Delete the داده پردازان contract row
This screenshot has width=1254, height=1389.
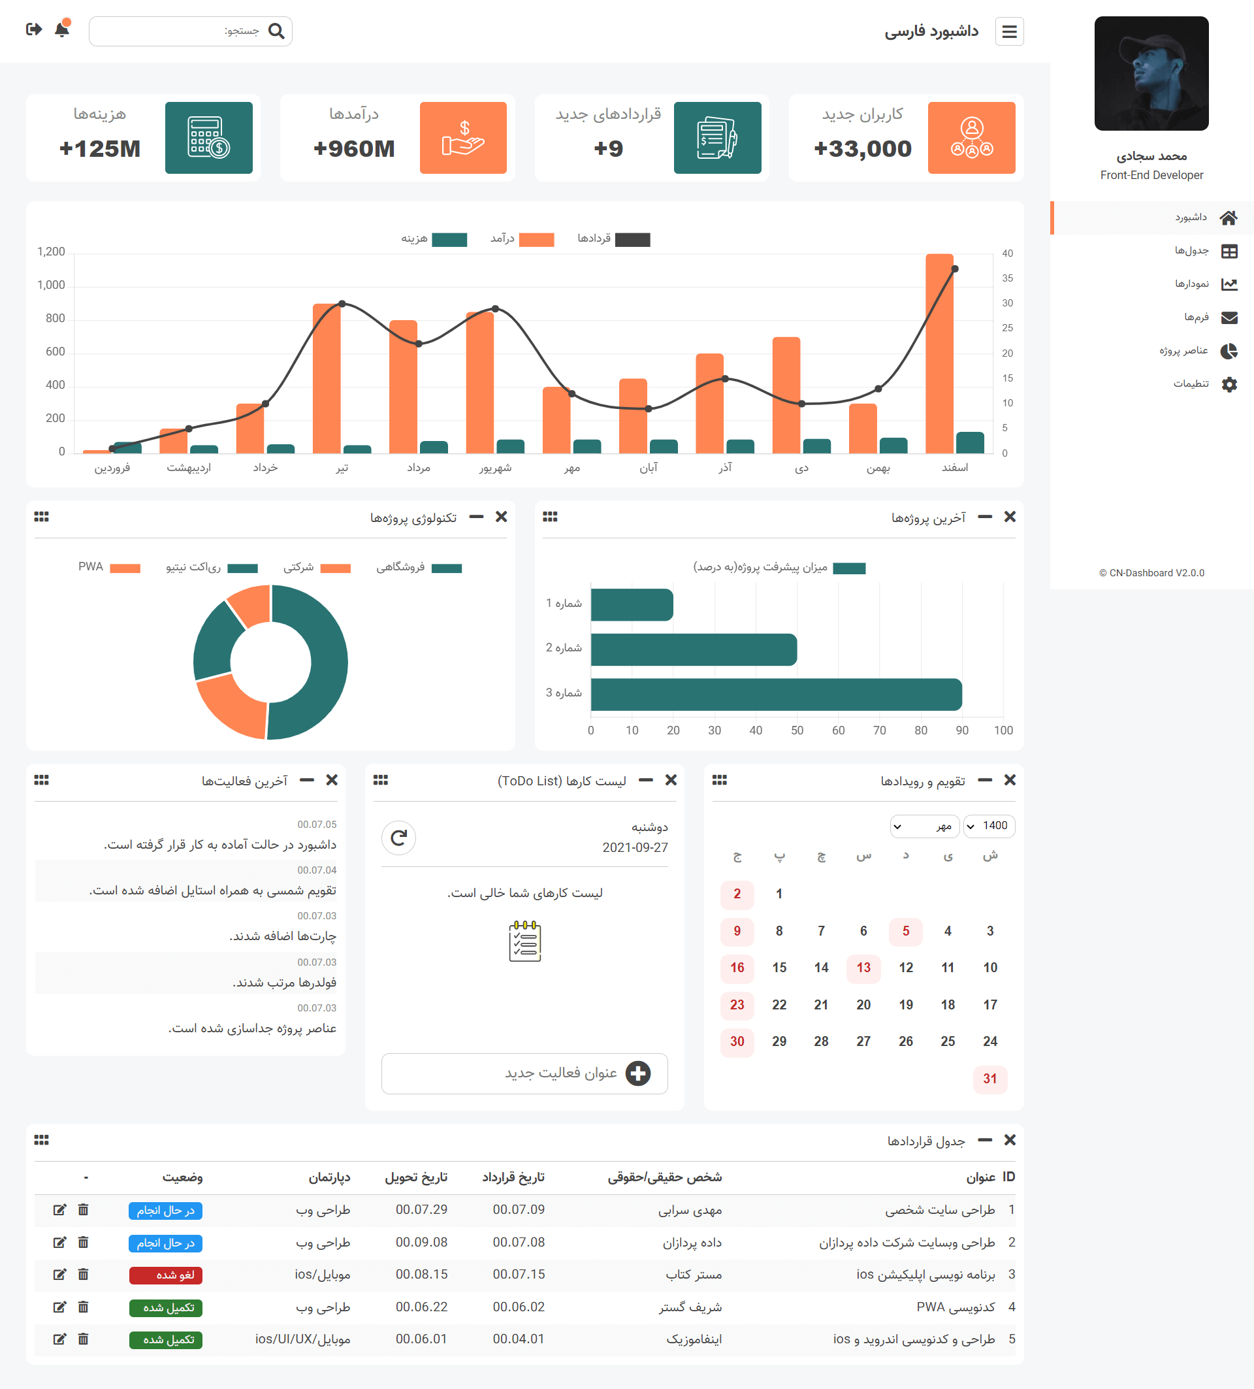tap(84, 1242)
